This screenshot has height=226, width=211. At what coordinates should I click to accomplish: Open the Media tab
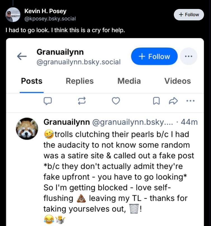(x=129, y=81)
